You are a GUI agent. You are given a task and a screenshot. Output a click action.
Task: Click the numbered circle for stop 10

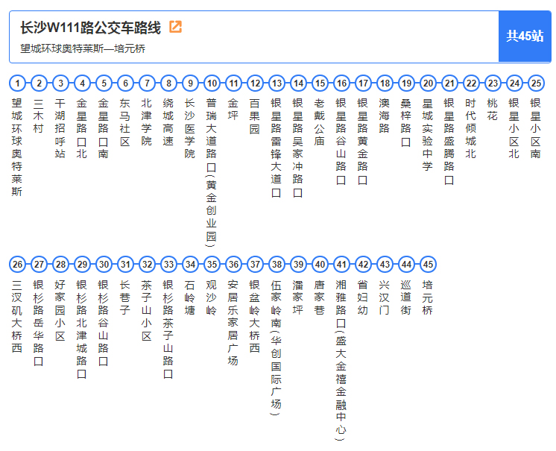point(212,83)
